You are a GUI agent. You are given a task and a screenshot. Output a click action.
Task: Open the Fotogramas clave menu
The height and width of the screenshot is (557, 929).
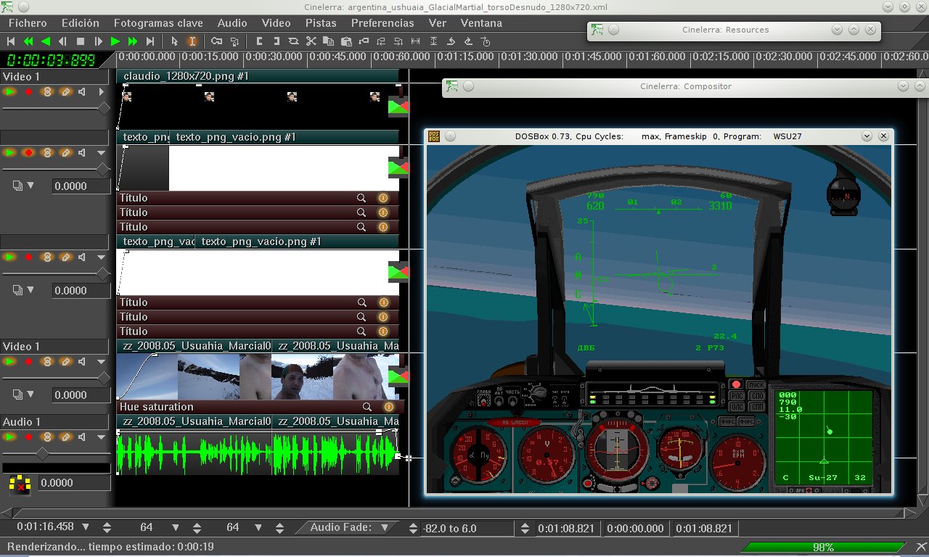click(158, 22)
